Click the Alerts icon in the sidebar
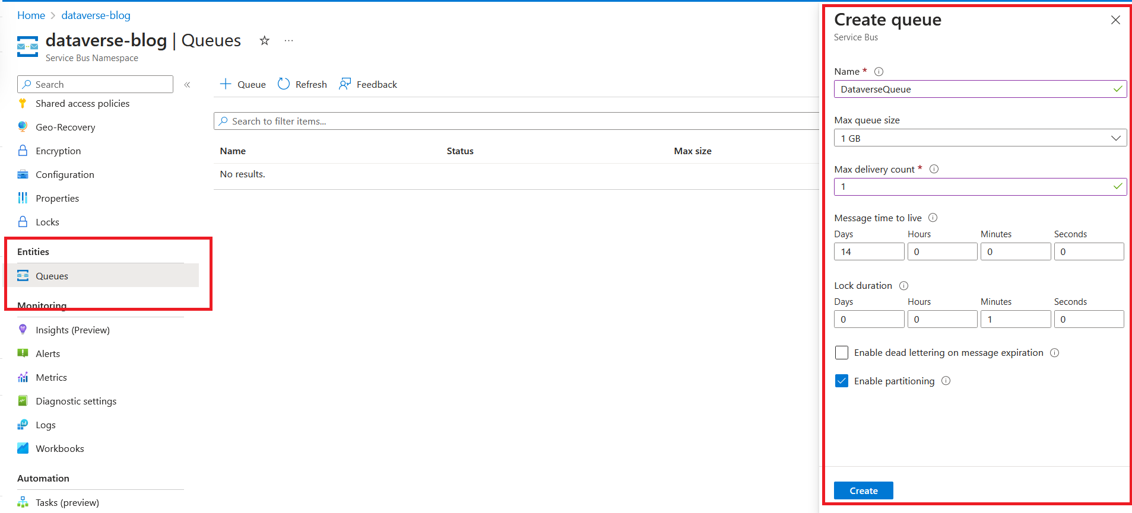1132x513 pixels. point(23,353)
